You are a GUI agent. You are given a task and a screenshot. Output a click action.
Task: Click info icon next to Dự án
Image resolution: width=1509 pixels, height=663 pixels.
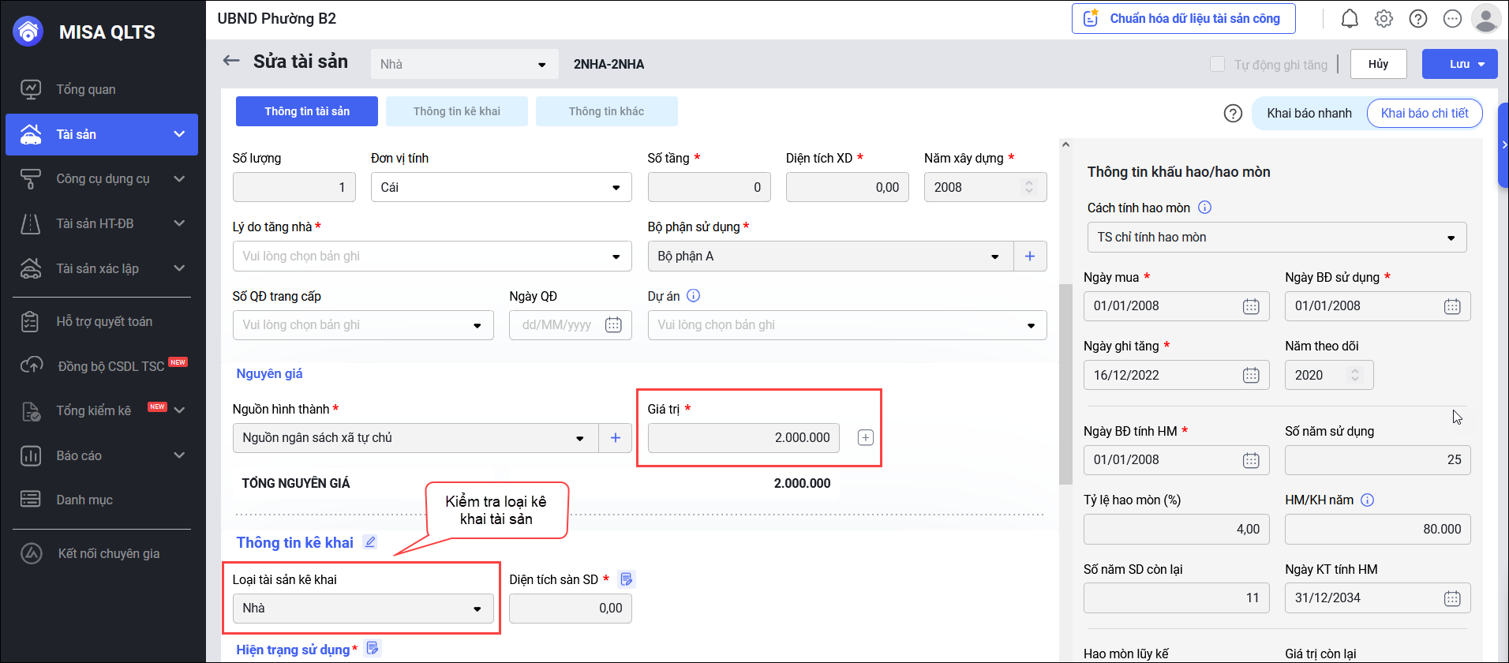pos(693,296)
